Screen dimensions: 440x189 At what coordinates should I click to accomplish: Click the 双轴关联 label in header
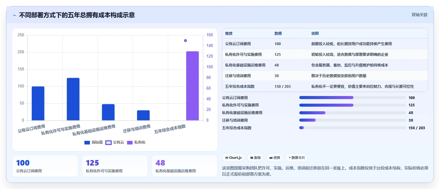click(x=420, y=15)
